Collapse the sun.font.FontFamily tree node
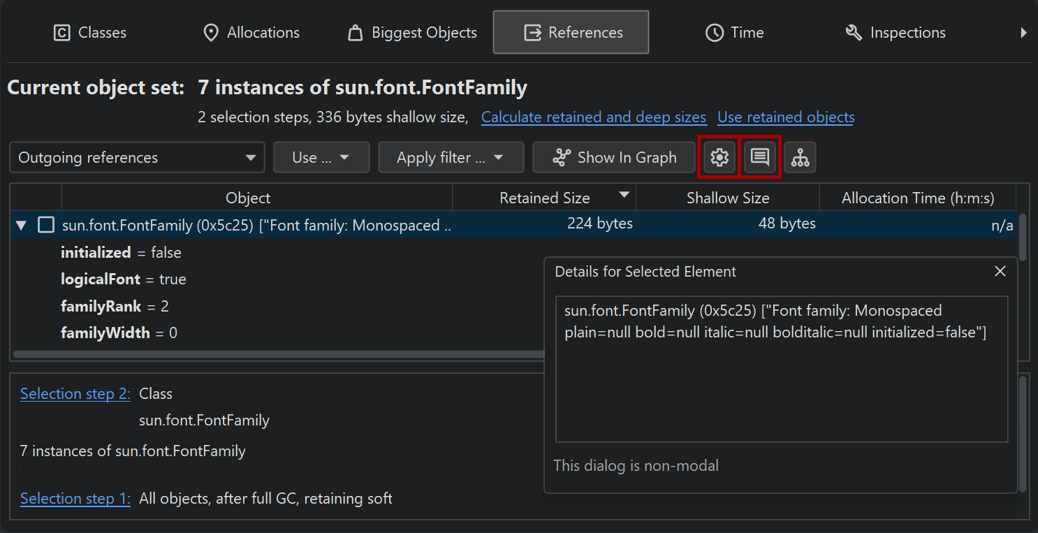This screenshot has width=1038, height=533. 21,225
